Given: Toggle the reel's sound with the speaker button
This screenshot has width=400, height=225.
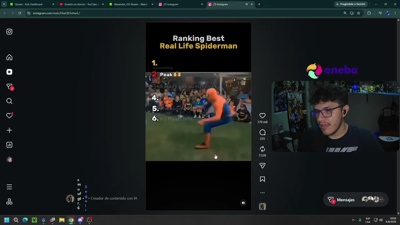Looking at the screenshot, I should coord(243,203).
